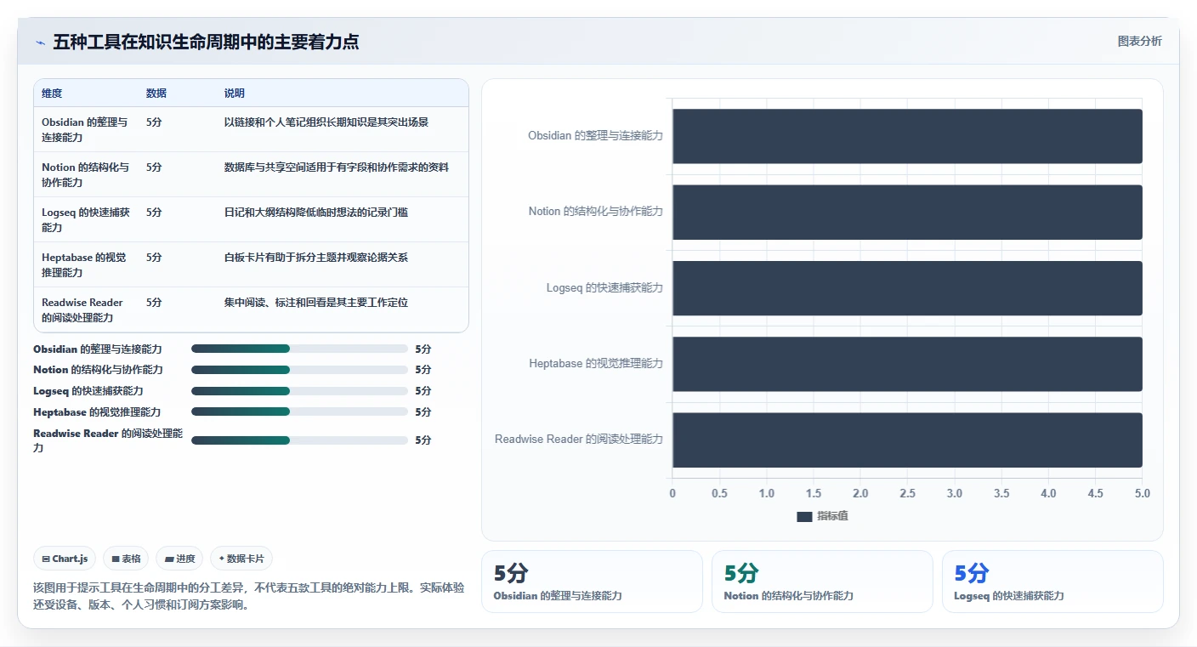Click the 图表分析 label in header
1197x647 pixels.
tap(1139, 41)
